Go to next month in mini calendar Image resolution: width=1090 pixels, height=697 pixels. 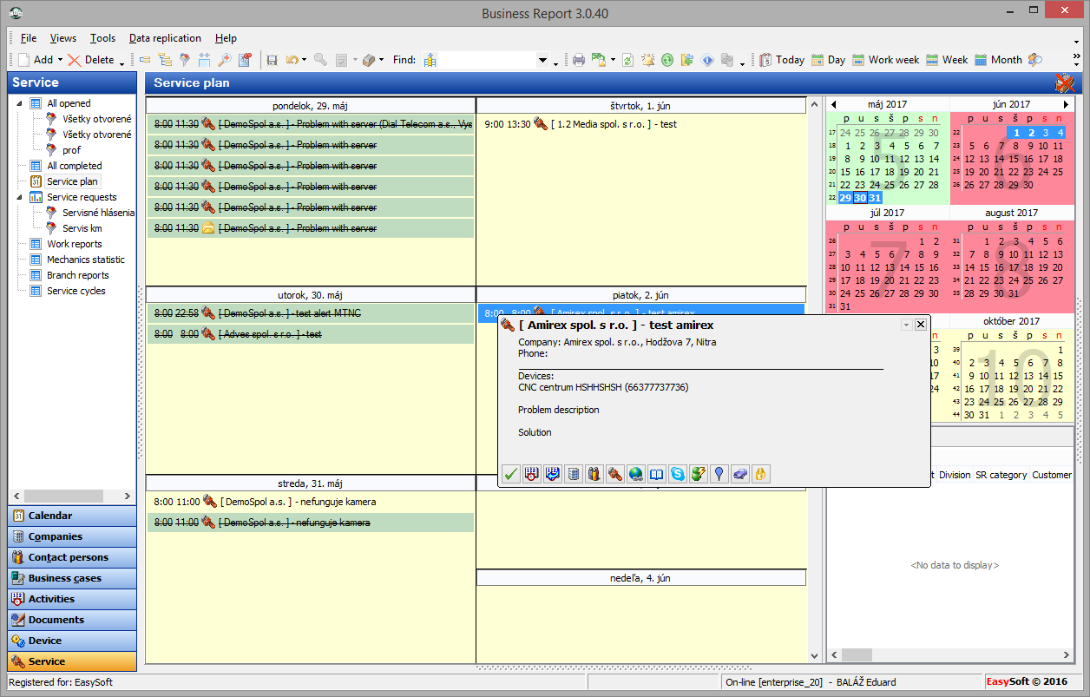1067,104
